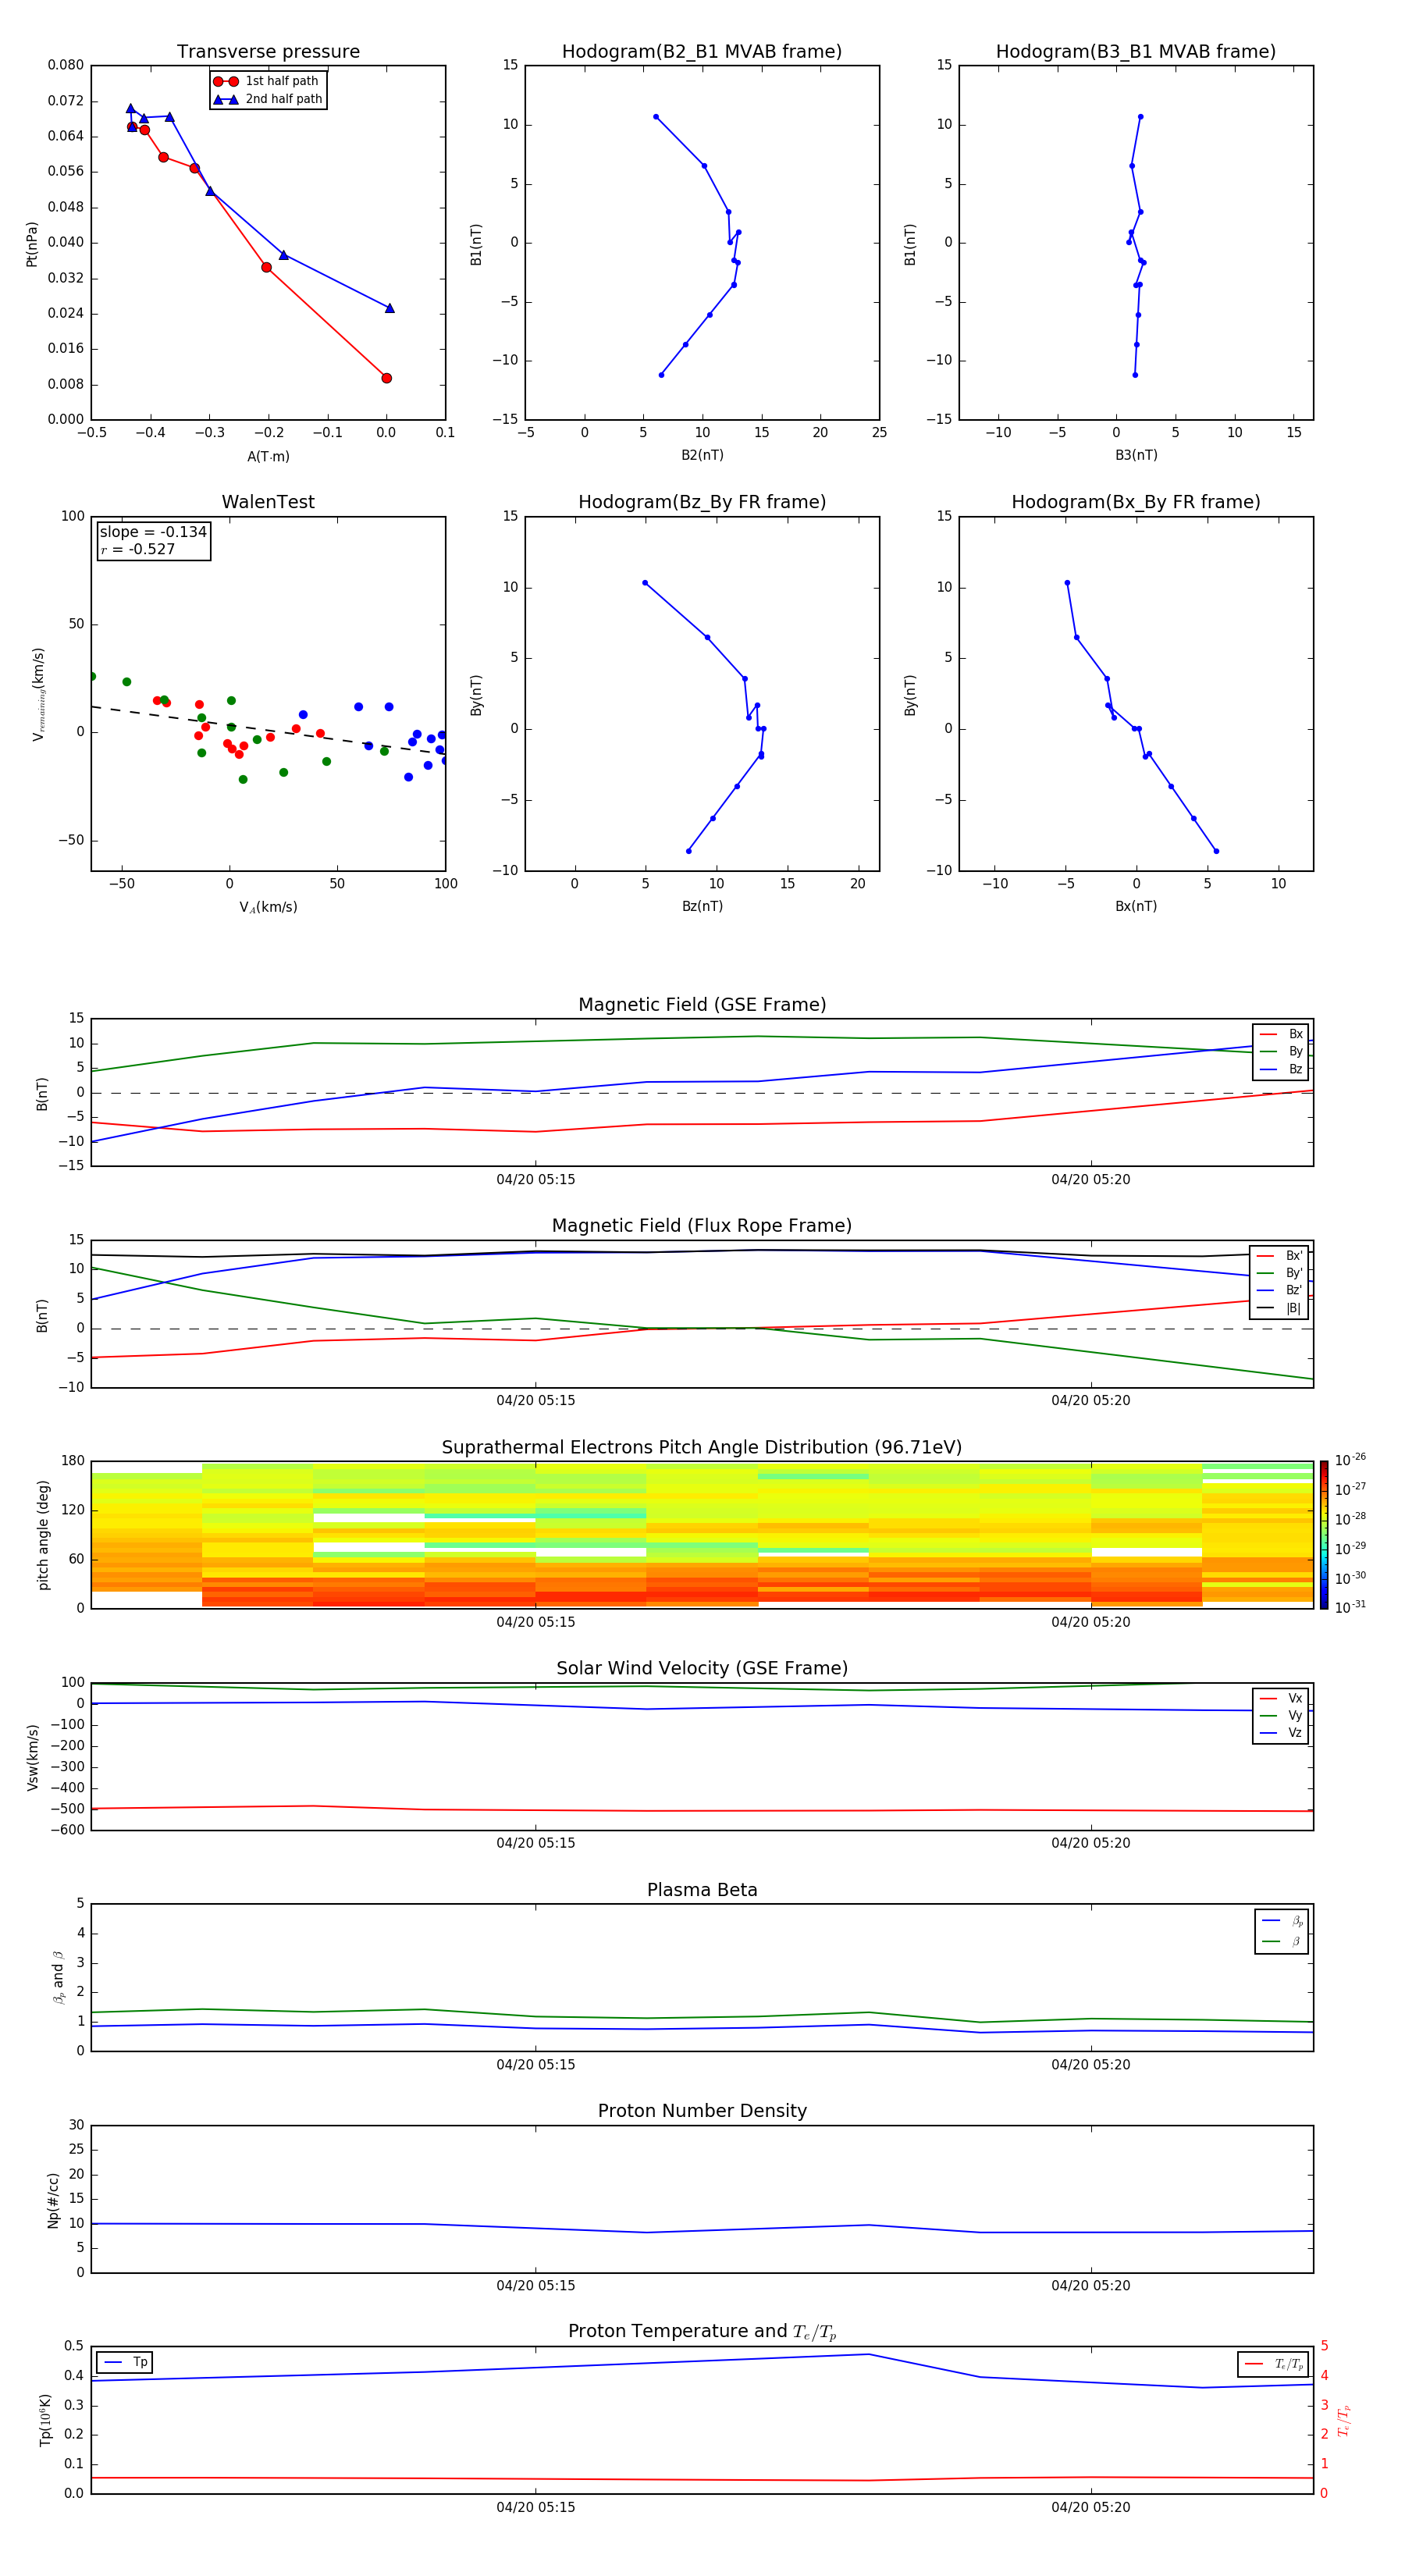The width and height of the screenshot is (1405, 2576).
Task: Click the "Hodogram(B3_B1 MVAB frame)" title
Action: pyautogui.click(x=1136, y=52)
